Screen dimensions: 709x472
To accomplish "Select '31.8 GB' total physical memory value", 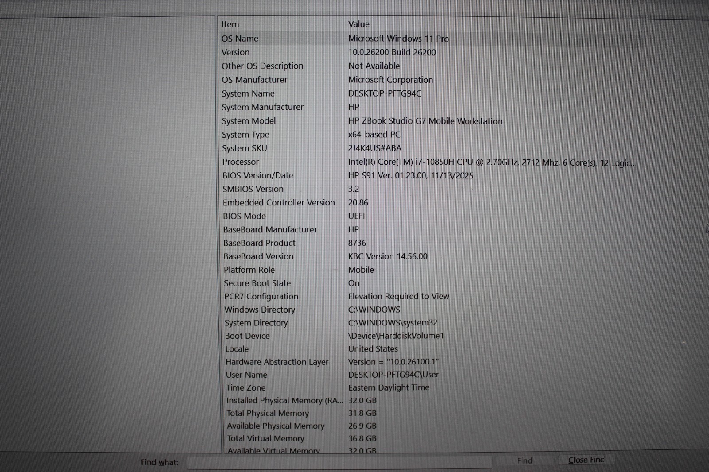I will pos(362,413).
